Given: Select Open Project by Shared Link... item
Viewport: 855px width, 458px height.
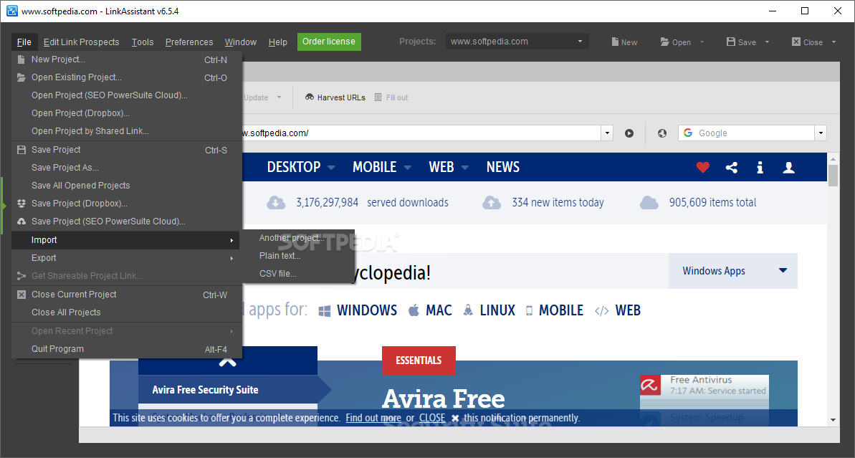Looking at the screenshot, I should point(127,131).
